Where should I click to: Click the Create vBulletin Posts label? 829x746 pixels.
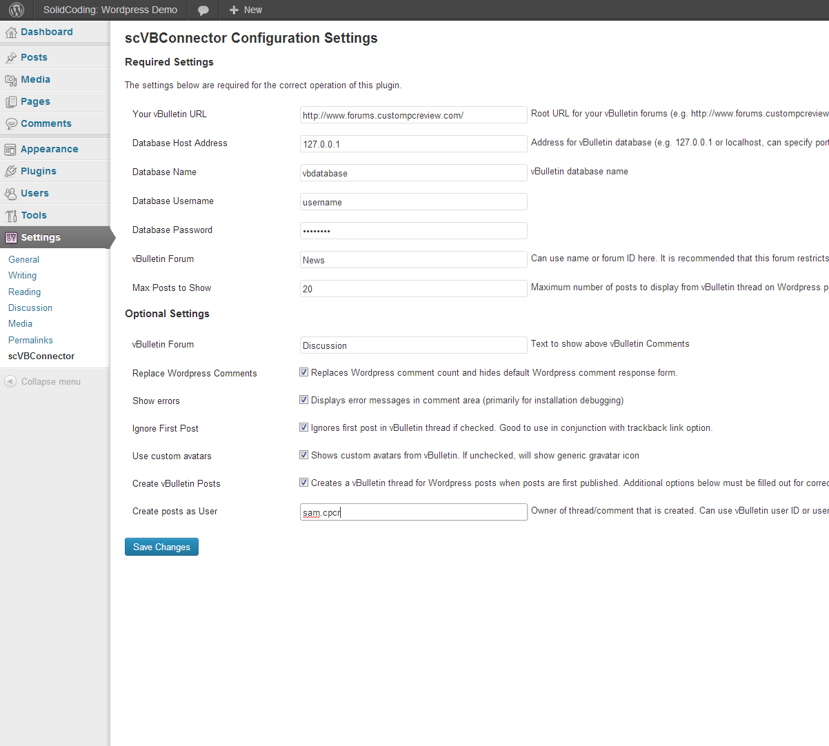point(177,483)
